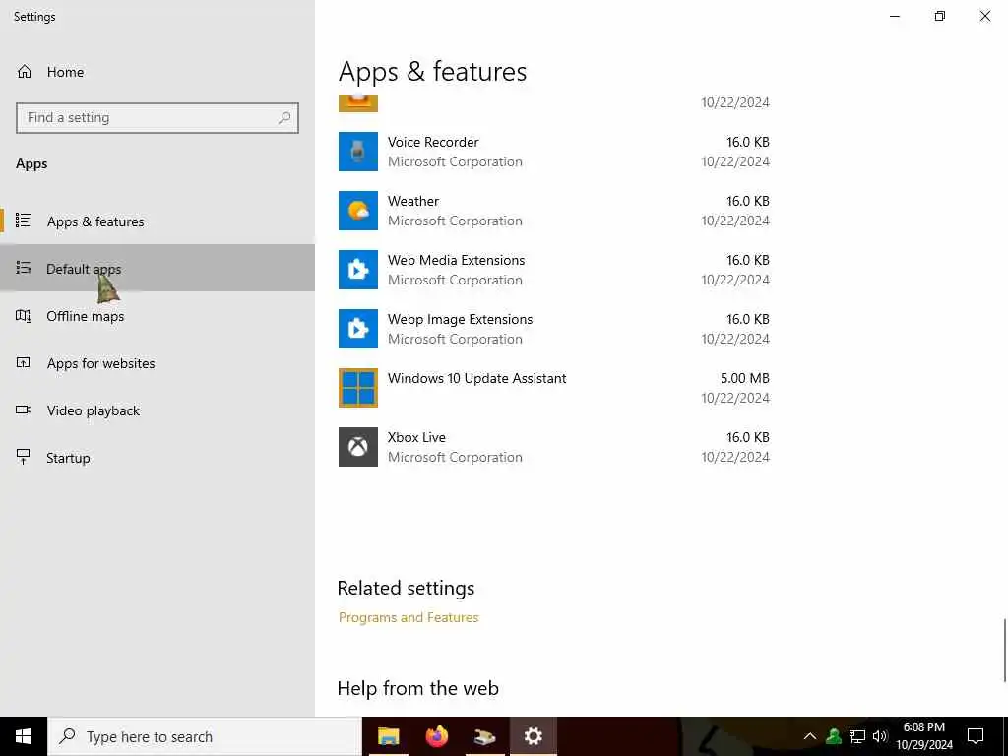Select the Web Media Extensions entry
Viewport: 1008px width, 756px height.
(457, 260)
